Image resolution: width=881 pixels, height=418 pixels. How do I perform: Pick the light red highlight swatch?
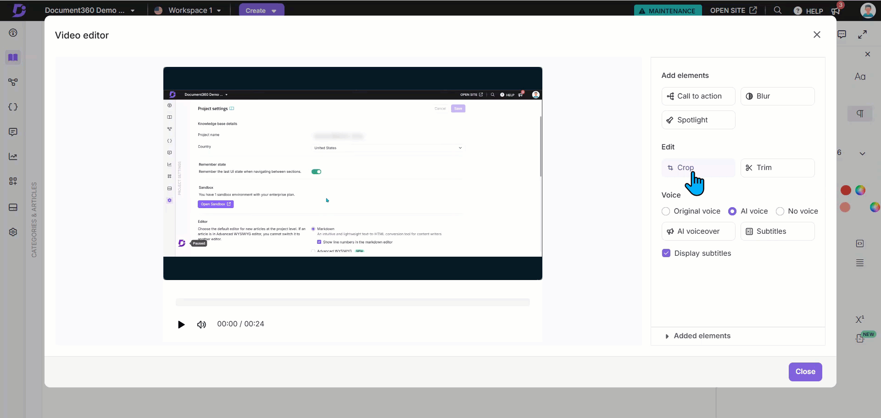[845, 208]
